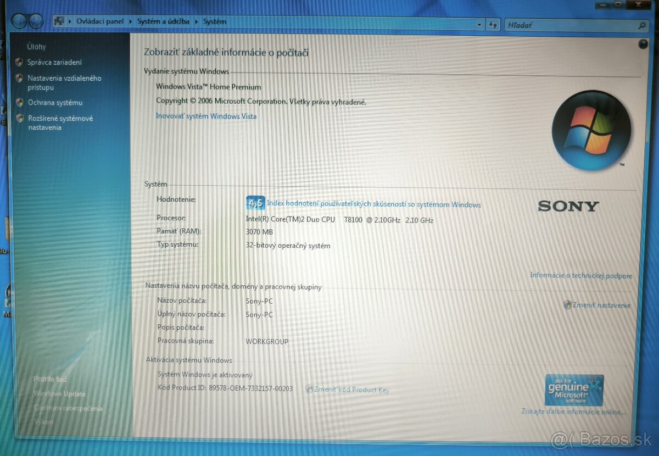Screen dimensions: 659x456
Task: Click the computer icon in the address bar
Action: tap(59, 21)
